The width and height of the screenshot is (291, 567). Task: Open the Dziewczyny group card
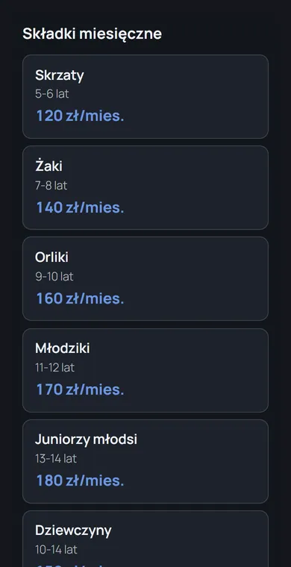(x=145, y=539)
